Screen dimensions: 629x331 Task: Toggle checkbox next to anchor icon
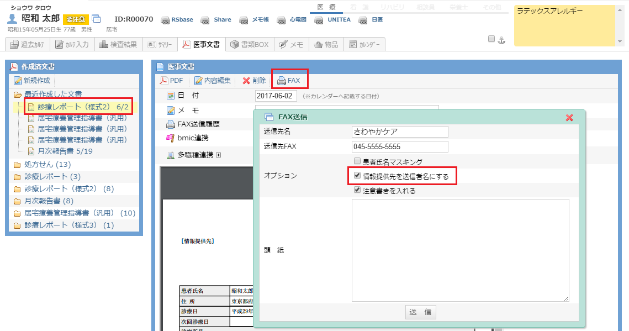pyautogui.click(x=491, y=39)
